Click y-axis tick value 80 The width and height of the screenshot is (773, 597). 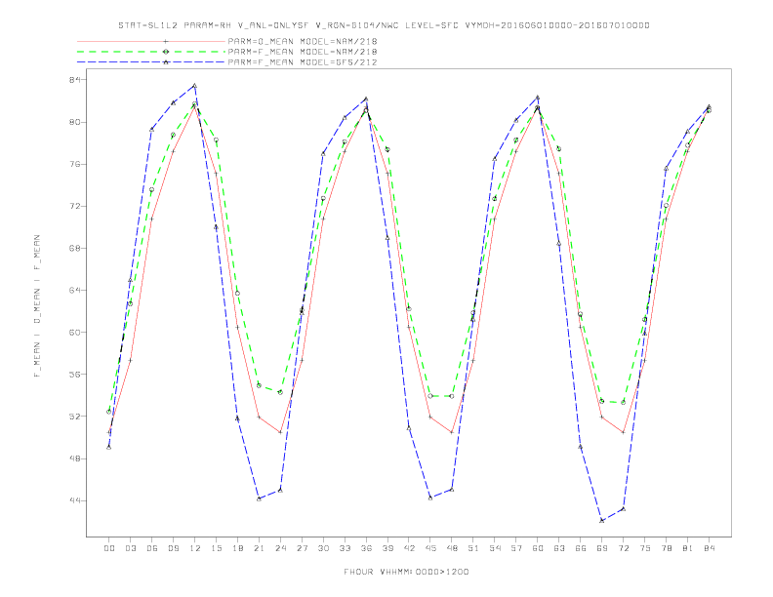pyautogui.click(x=75, y=122)
